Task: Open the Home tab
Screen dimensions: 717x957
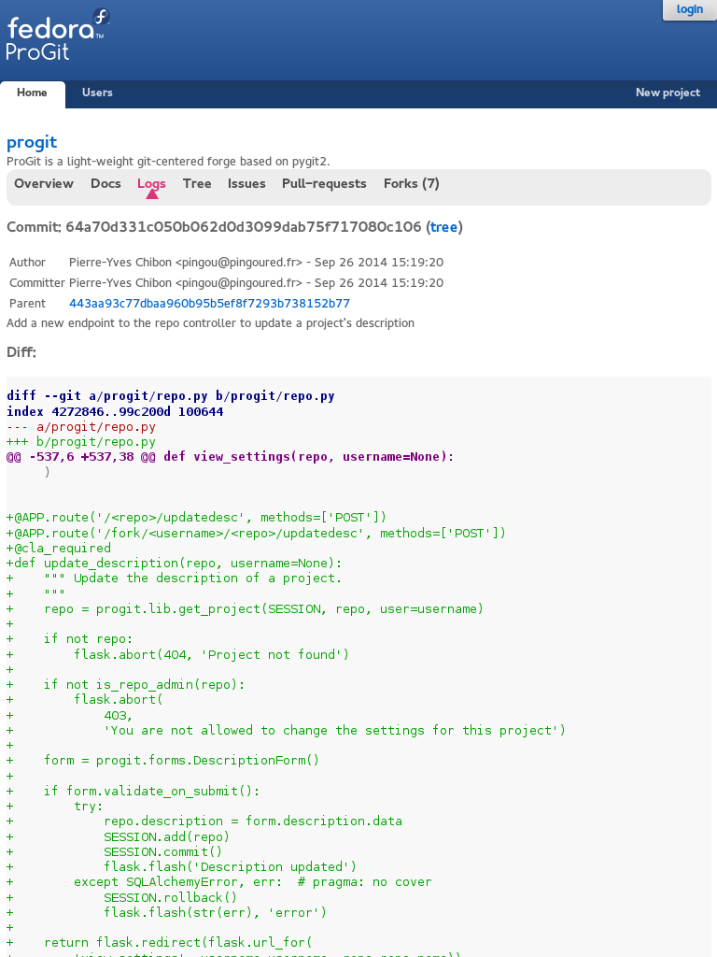Action: [x=32, y=93]
